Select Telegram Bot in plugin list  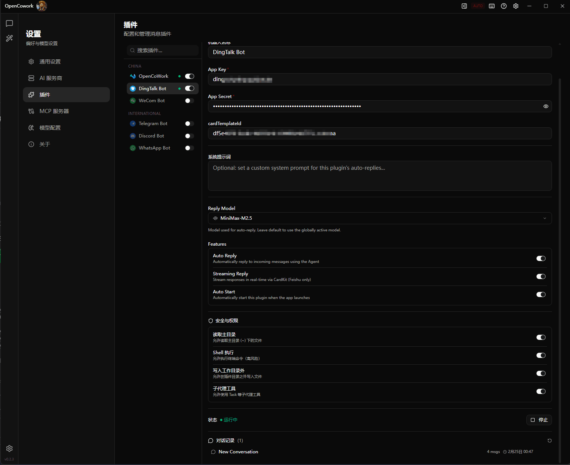(x=153, y=124)
